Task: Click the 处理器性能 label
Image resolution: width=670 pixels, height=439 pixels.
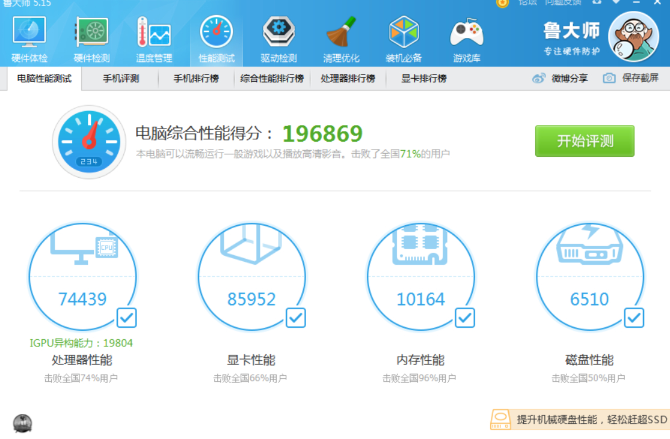Action: pos(82,360)
